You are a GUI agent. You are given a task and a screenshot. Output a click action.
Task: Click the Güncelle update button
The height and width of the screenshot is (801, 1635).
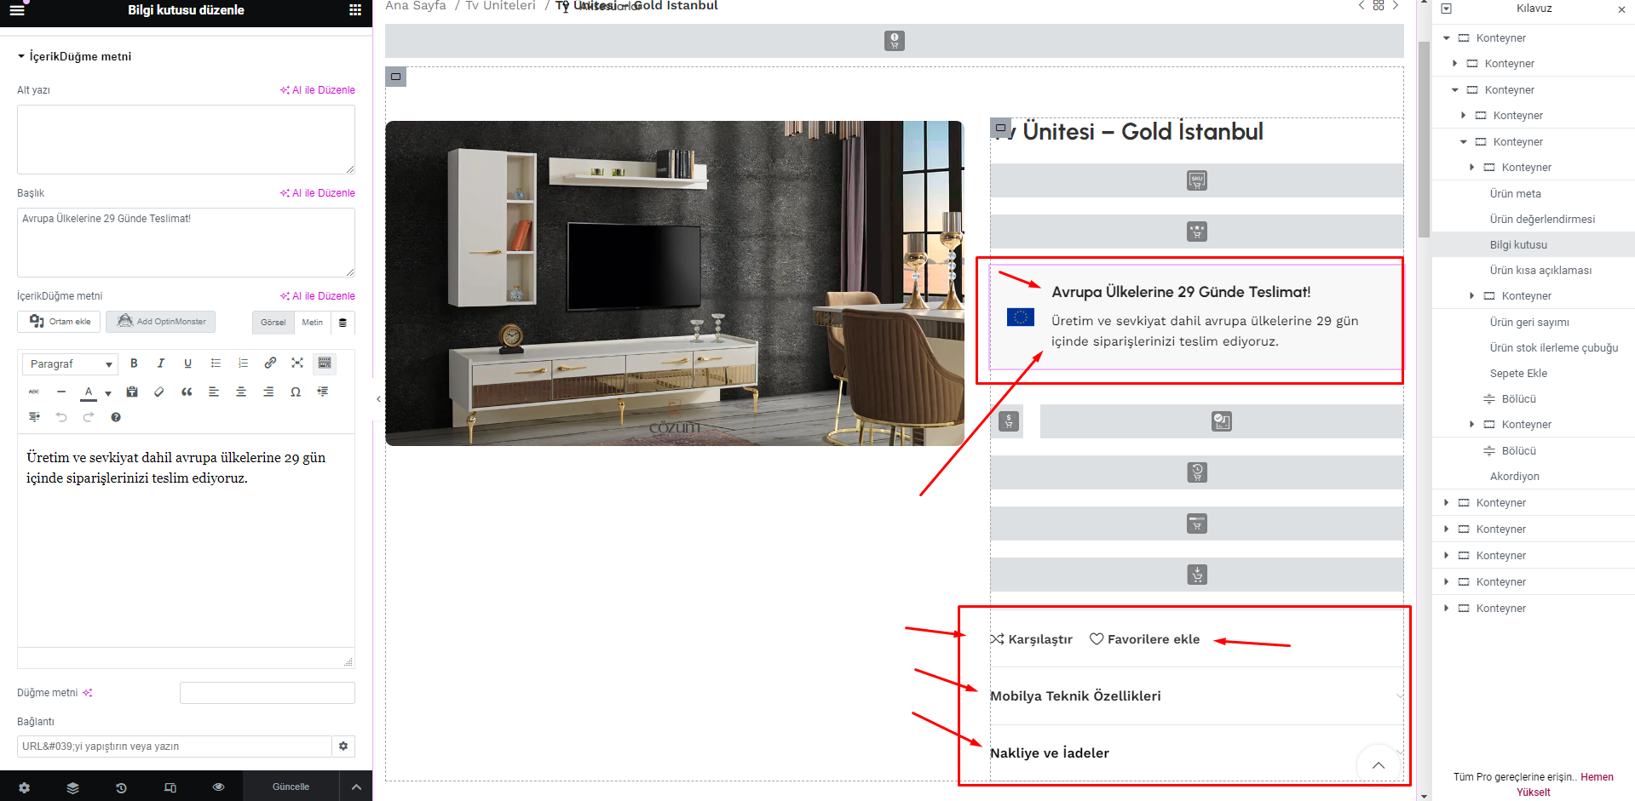[x=291, y=787]
